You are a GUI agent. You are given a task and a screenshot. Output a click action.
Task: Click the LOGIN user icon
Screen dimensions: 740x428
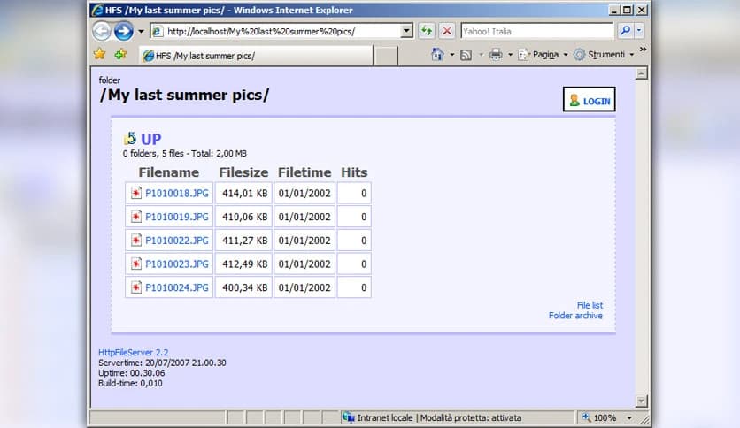574,100
